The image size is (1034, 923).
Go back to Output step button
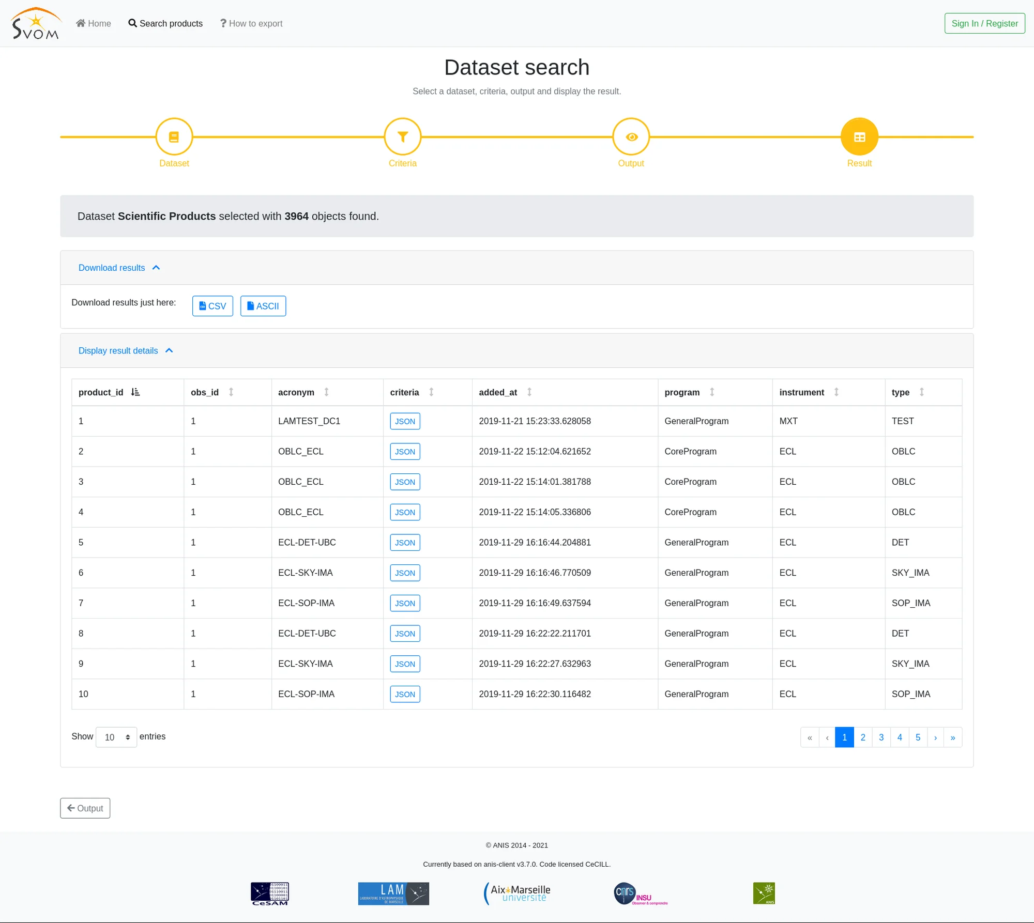point(85,808)
